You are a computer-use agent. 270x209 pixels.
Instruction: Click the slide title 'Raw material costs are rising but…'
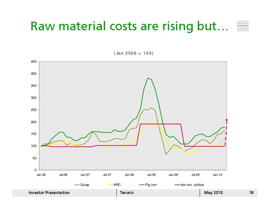pos(129,26)
